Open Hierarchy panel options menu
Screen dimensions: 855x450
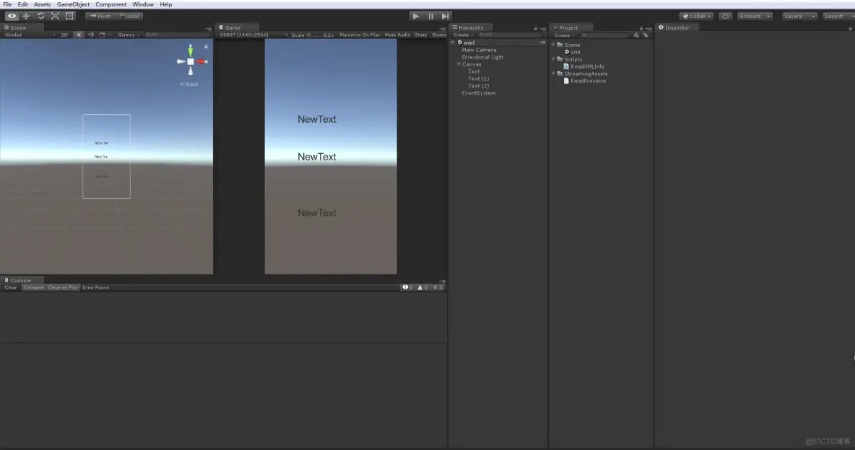pos(543,28)
